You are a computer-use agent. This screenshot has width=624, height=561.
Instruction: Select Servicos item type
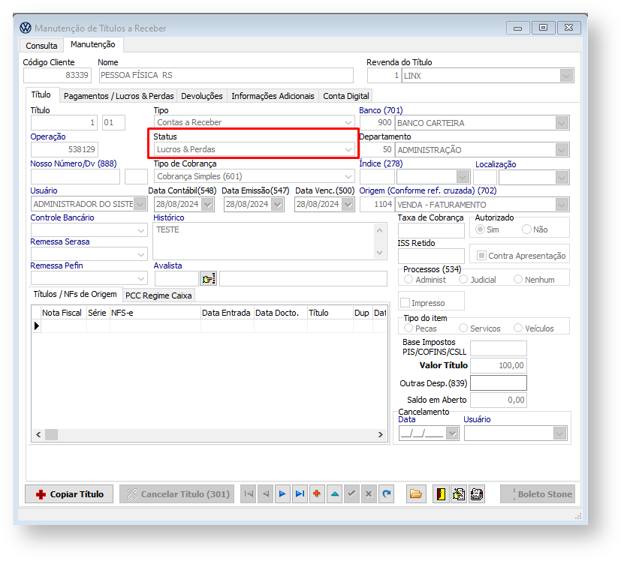(x=463, y=328)
